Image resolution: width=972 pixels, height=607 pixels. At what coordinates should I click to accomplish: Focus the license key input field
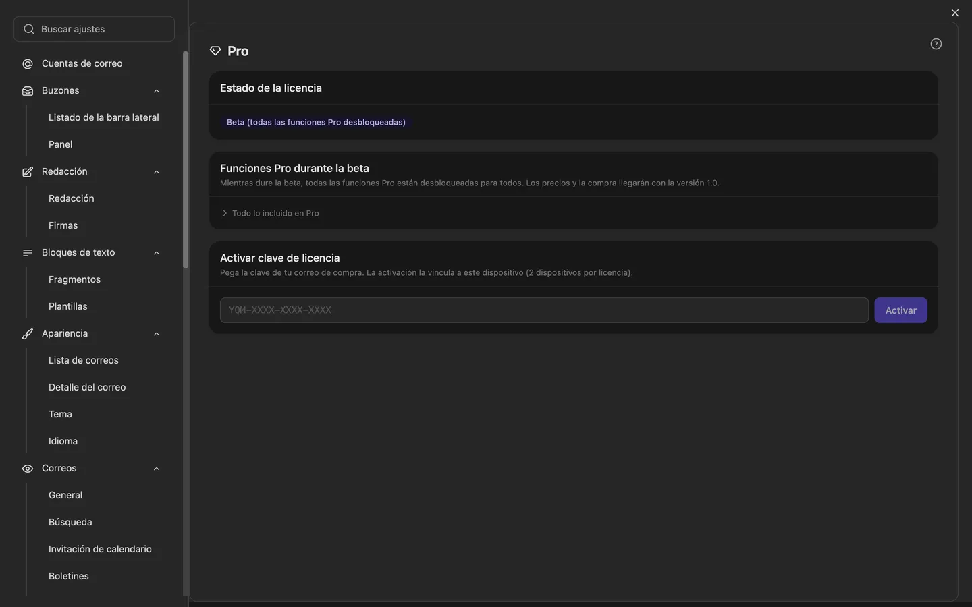tap(544, 310)
